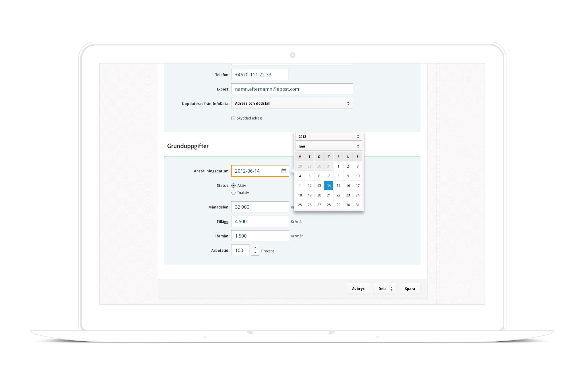
Task: Click the Anställningsdatum date field
Action: click(x=260, y=171)
